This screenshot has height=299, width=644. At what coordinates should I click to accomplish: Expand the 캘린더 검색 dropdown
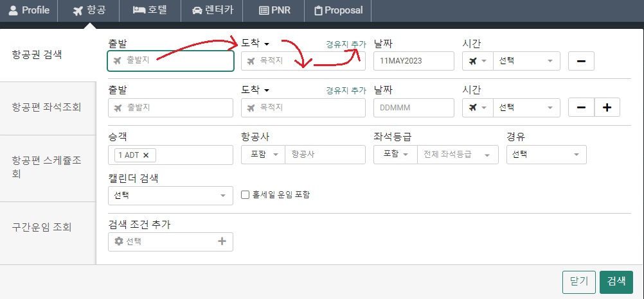click(x=170, y=196)
